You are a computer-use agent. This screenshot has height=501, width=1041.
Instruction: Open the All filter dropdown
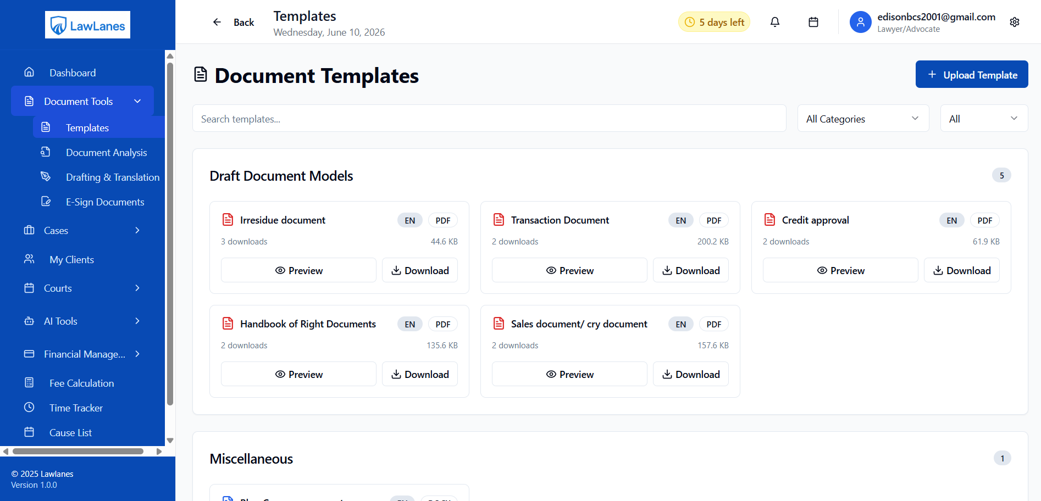click(984, 118)
